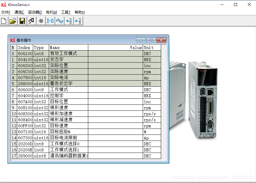Image resolution: width=256 pixels, height=183 pixels.
Task: Close the KincoServo+ main window
Action: (x=249, y=5)
